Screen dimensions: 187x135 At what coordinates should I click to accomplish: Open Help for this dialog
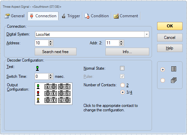[x=170, y=48]
